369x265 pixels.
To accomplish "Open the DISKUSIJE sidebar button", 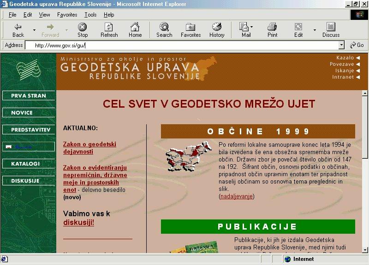I will click(29, 181).
